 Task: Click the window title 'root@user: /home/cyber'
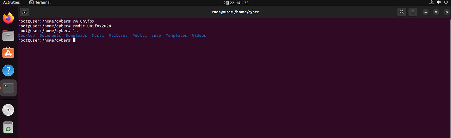click(235, 12)
